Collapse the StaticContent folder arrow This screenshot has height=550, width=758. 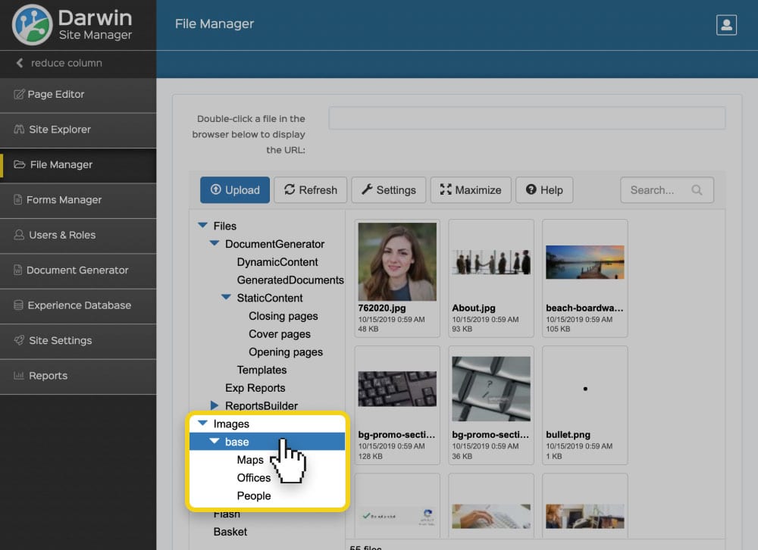pyautogui.click(x=226, y=297)
